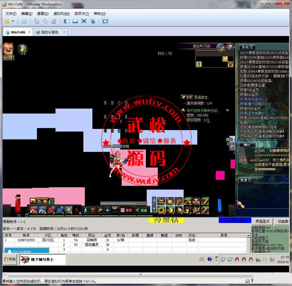Click the network icon in system tray
Image resolution: width=292 pixels, height=286 pixels.
coord(272,260)
